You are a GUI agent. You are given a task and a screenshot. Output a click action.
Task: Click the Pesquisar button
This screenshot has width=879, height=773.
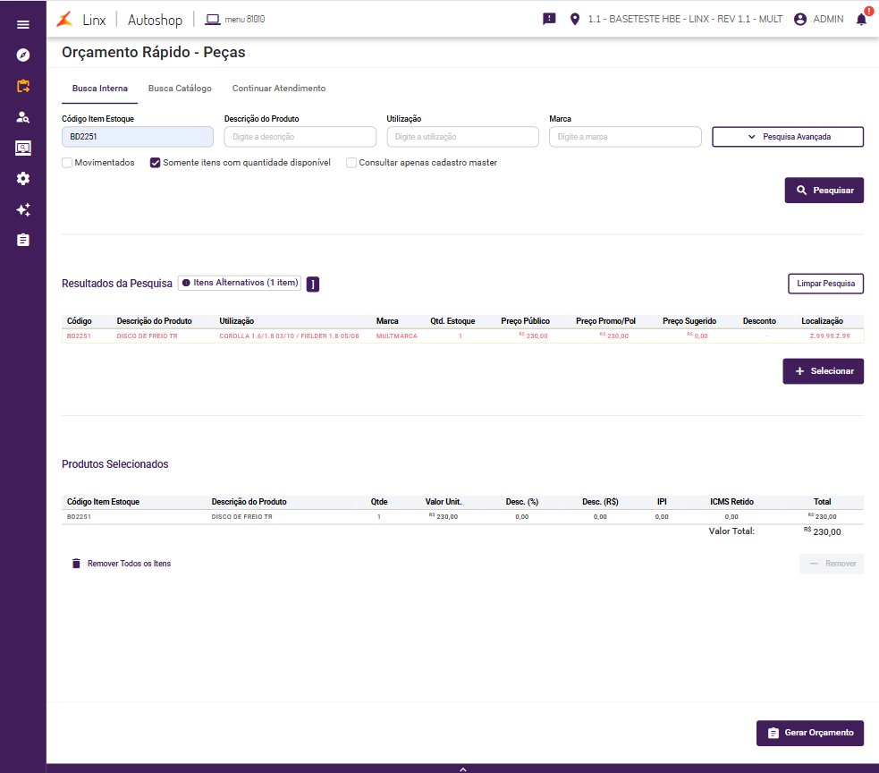point(824,191)
